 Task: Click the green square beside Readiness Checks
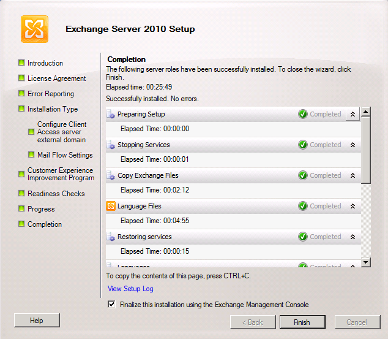tap(21, 193)
